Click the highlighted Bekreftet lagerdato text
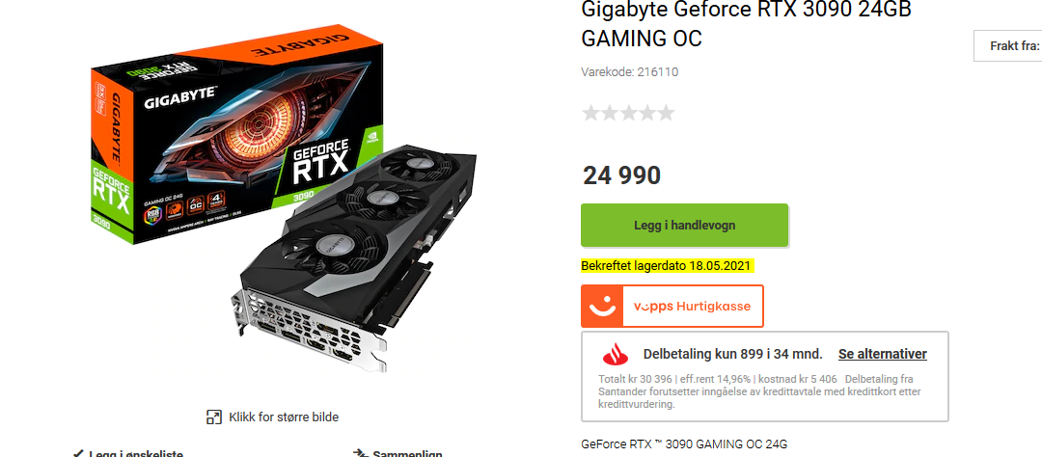The image size is (1042, 457). pos(666,266)
